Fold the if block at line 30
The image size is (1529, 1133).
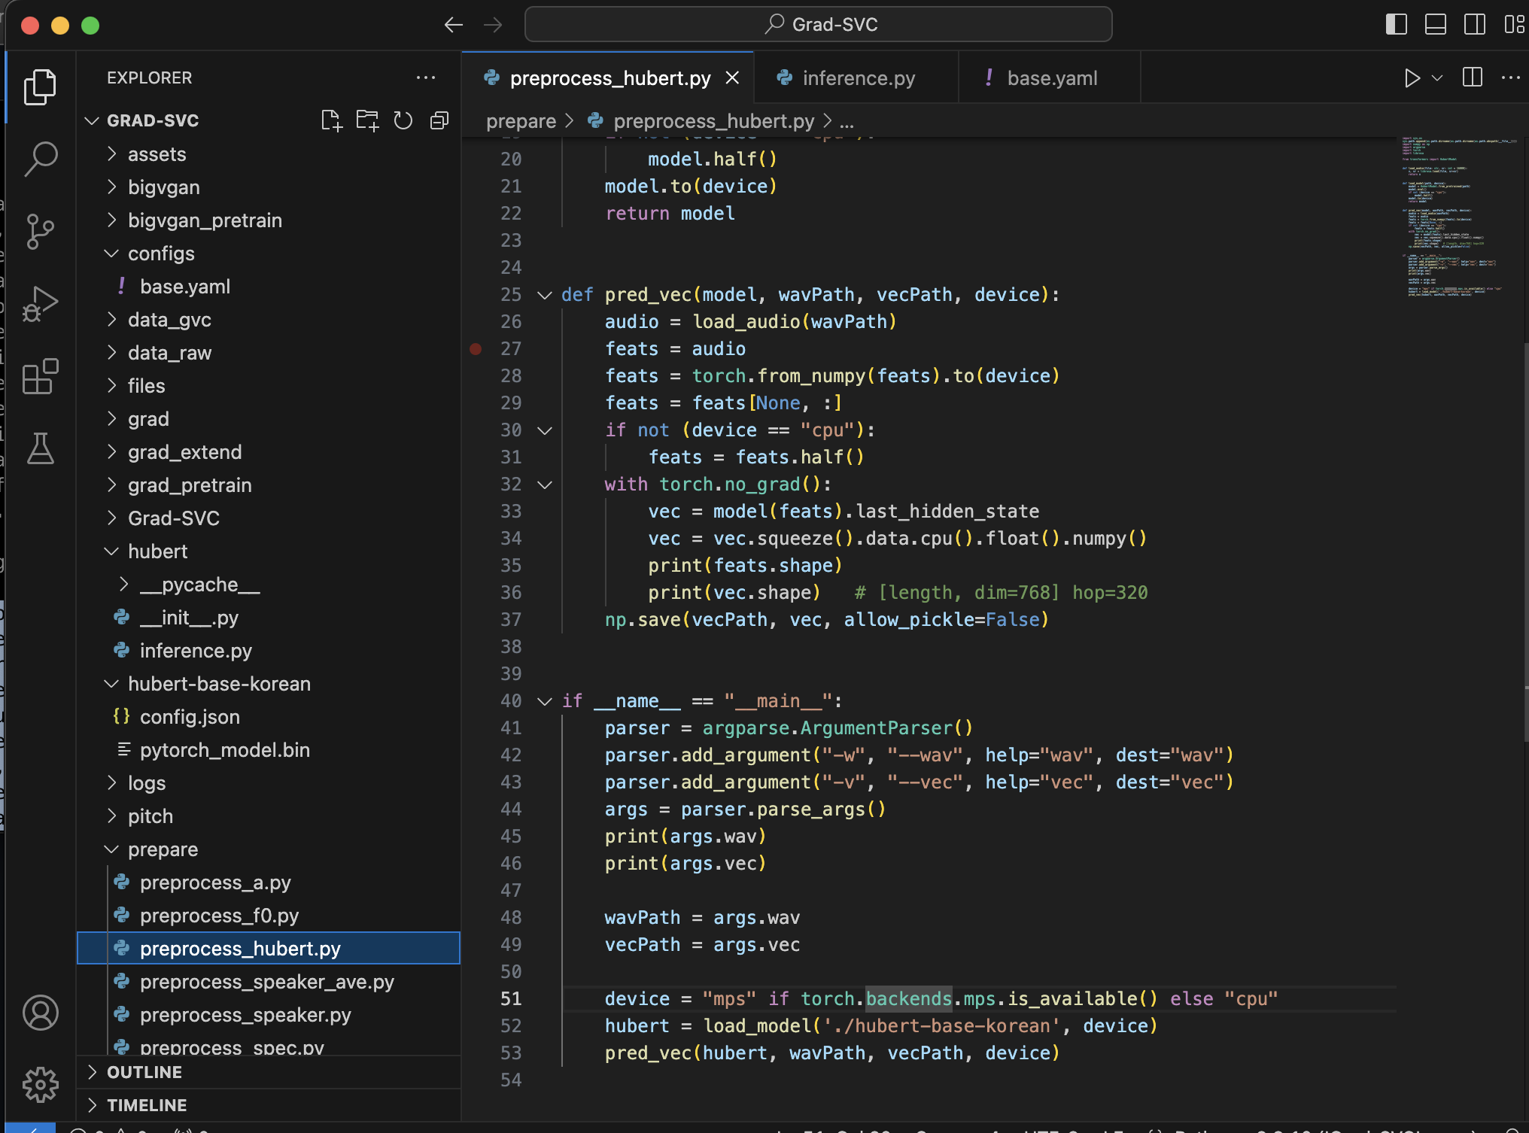545,430
